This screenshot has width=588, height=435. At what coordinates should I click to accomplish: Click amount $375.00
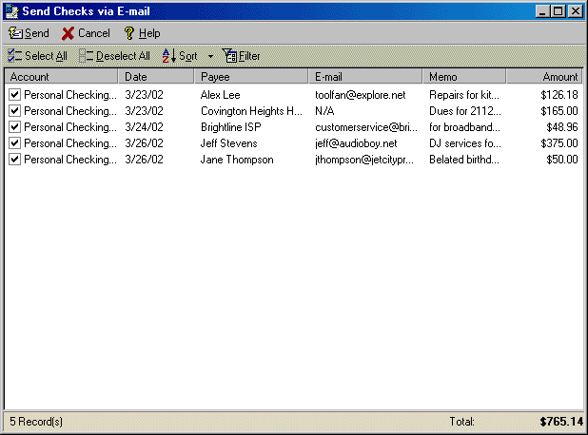point(559,143)
